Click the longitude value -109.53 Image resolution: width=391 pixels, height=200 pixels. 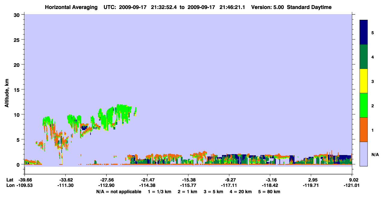tap(24, 186)
